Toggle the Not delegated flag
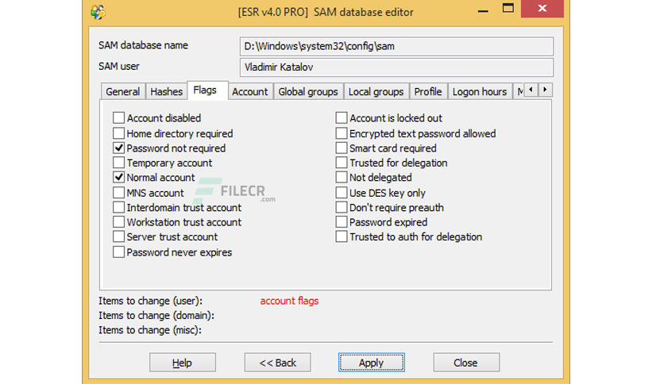 coord(342,177)
